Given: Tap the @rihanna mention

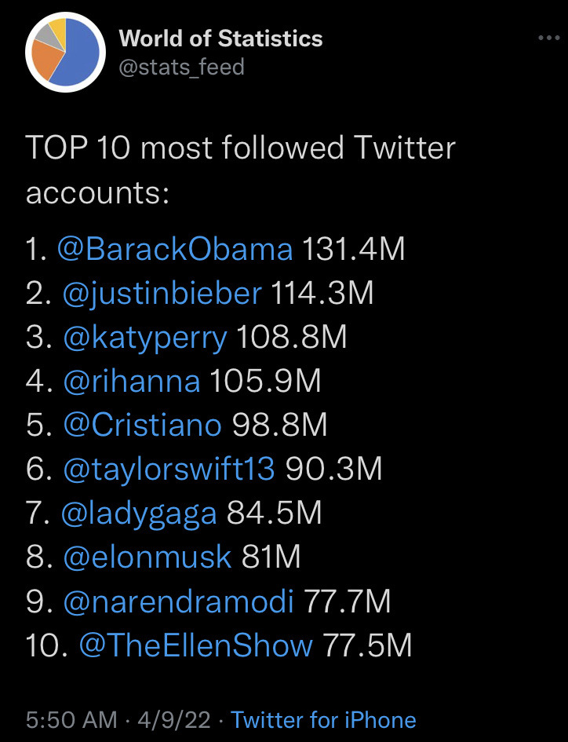Looking at the screenshot, I should coord(132,381).
